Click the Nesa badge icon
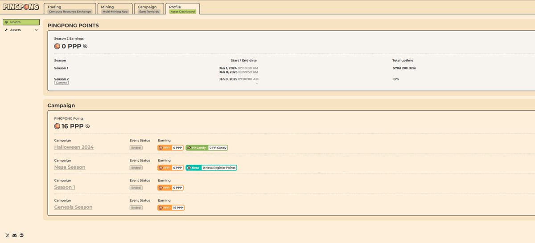 189,168
